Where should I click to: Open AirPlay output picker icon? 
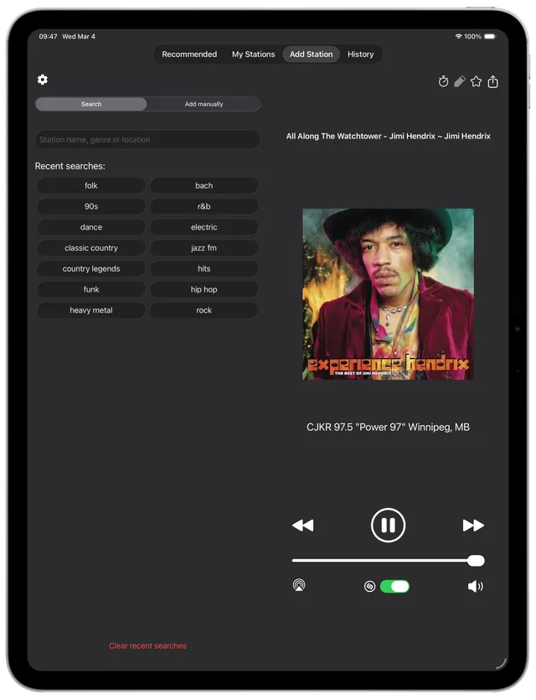click(x=299, y=585)
